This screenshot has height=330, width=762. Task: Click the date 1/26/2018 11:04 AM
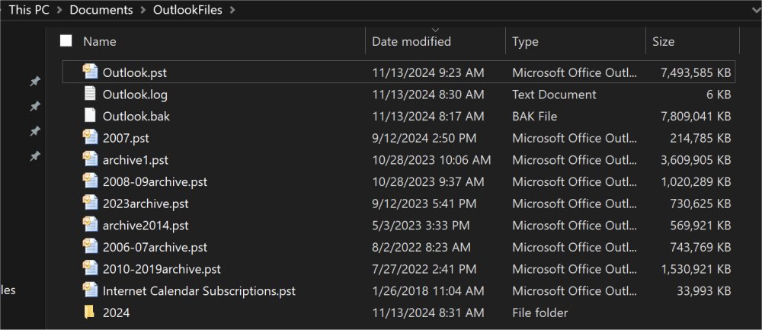coord(428,290)
